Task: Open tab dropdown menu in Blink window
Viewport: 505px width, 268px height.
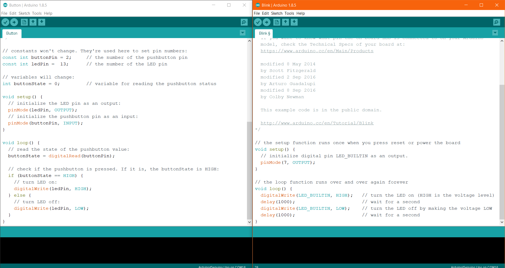Action: point(495,33)
